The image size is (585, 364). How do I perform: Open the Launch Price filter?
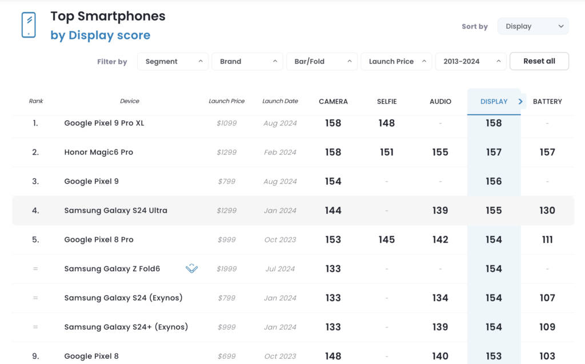[396, 62]
